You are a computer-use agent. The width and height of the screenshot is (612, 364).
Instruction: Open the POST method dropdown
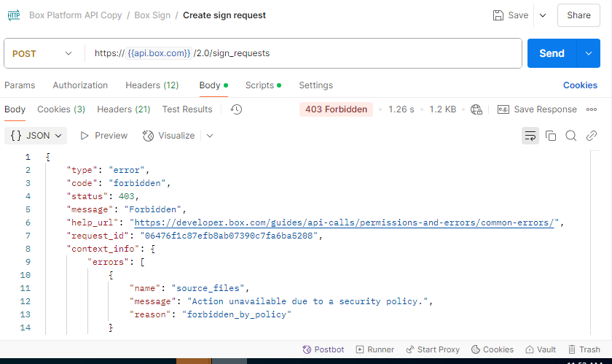pos(42,53)
